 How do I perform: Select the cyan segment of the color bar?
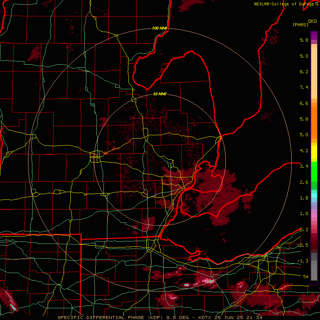point(314,196)
